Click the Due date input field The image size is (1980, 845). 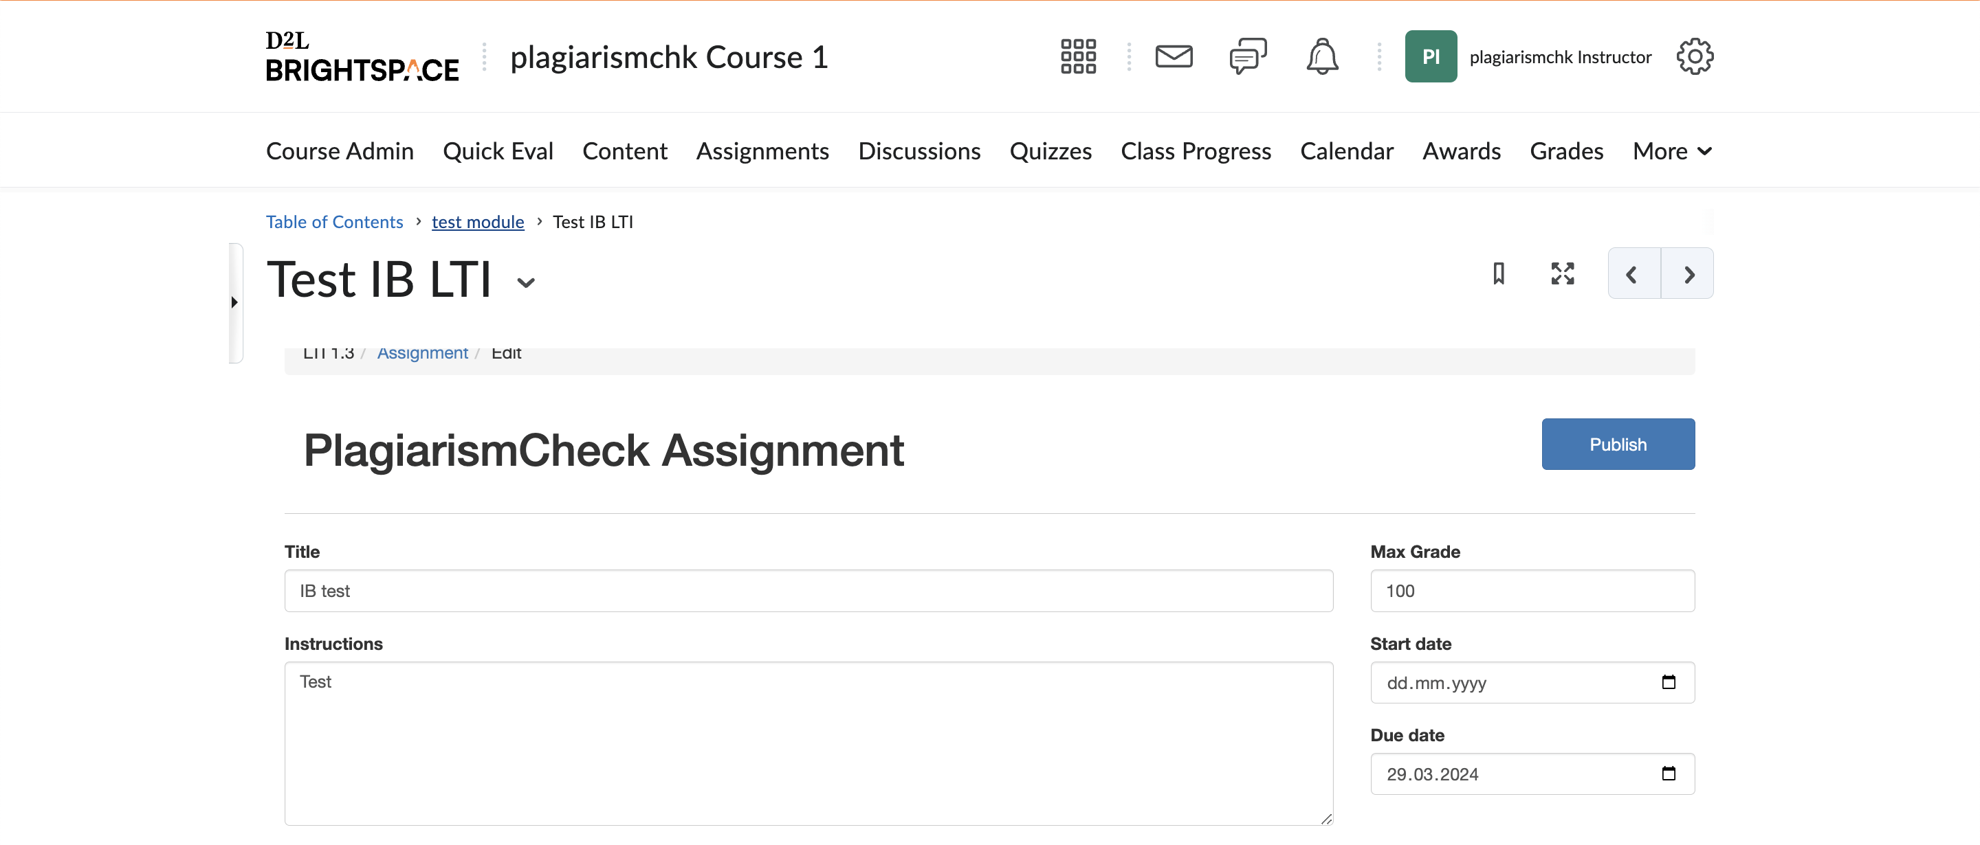(x=1532, y=773)
